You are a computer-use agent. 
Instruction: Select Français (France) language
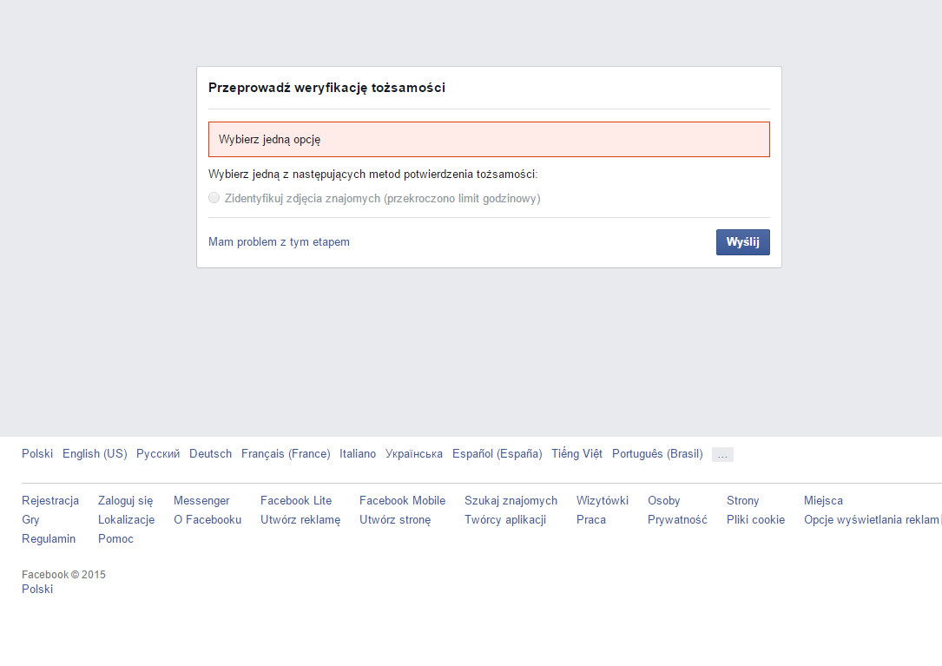286,454
